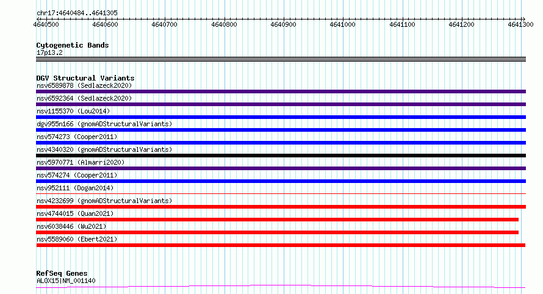The image size is (543, 294).
Task: Open the DGV Structural Variants track title
Action: [x=85, y=78]
